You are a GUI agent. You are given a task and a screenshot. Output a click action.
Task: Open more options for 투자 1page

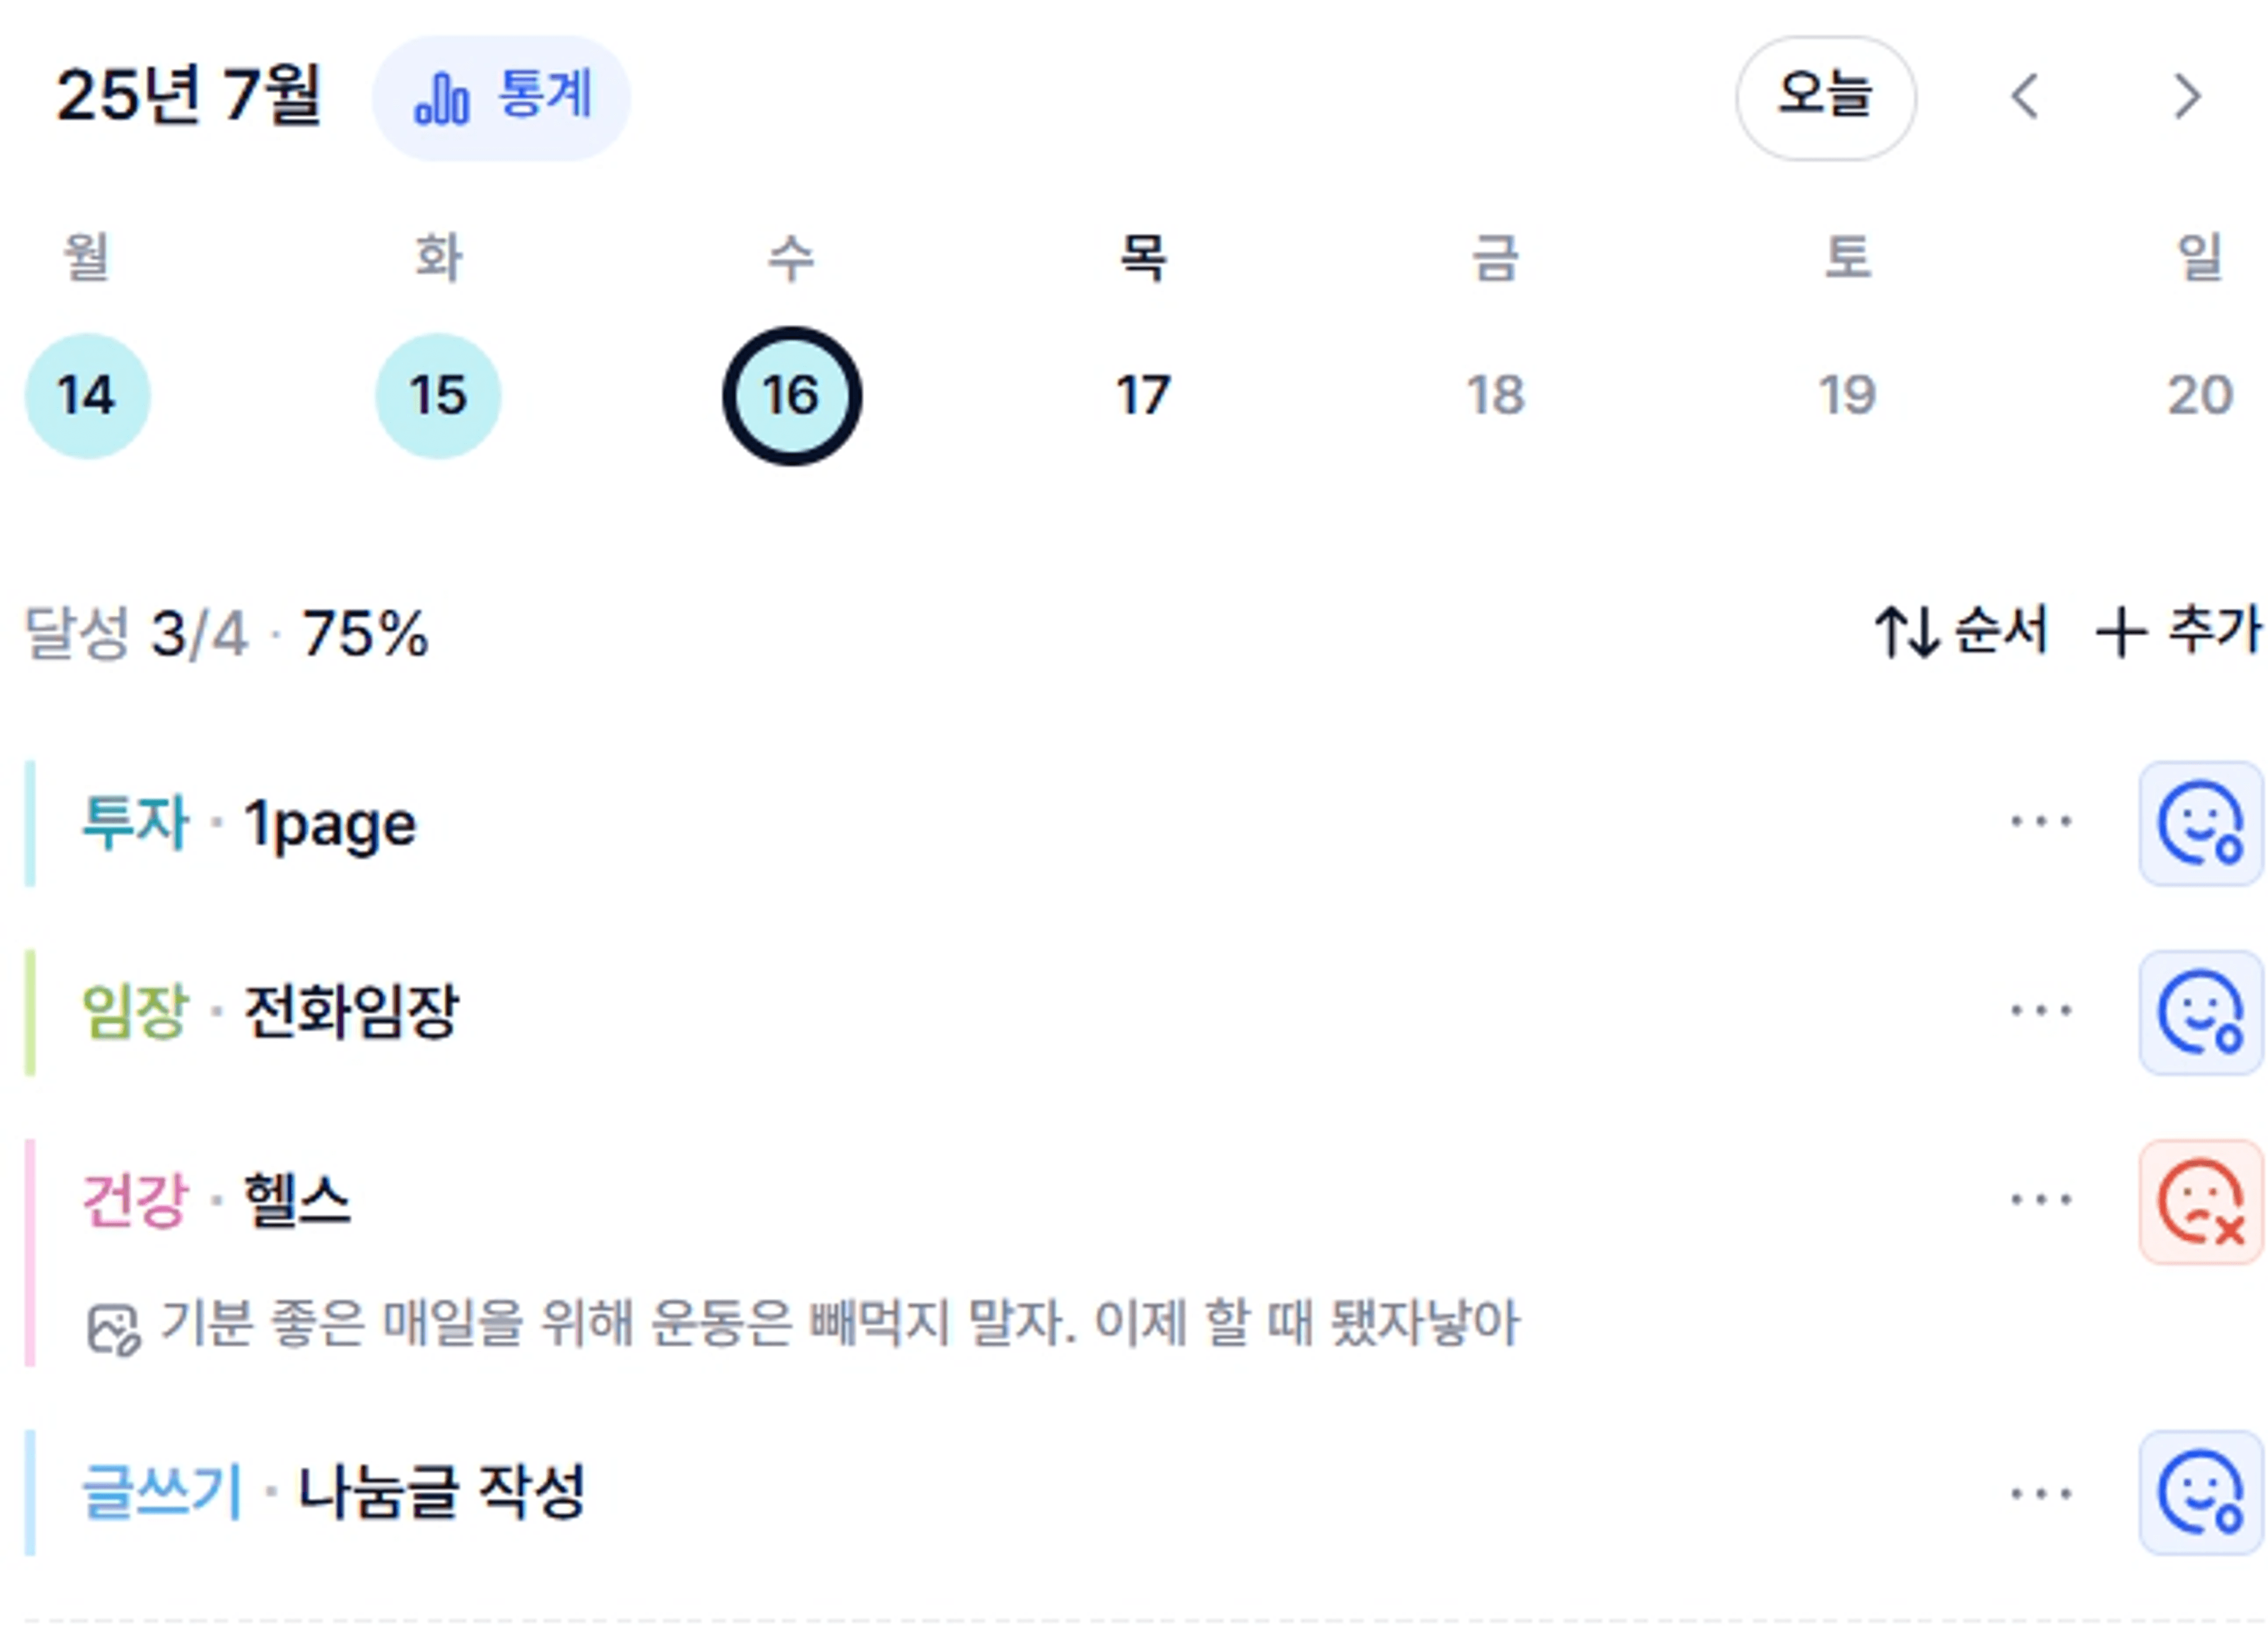(2041, 822)
